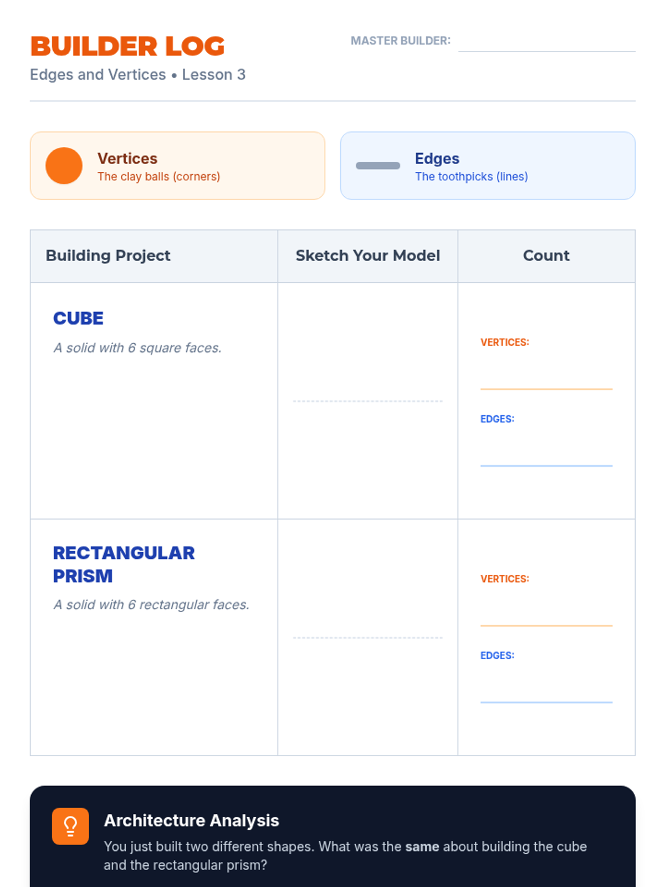Click the CUBE project heading
The width and height of the screenshot is (665, 887).
click(78, 318)
